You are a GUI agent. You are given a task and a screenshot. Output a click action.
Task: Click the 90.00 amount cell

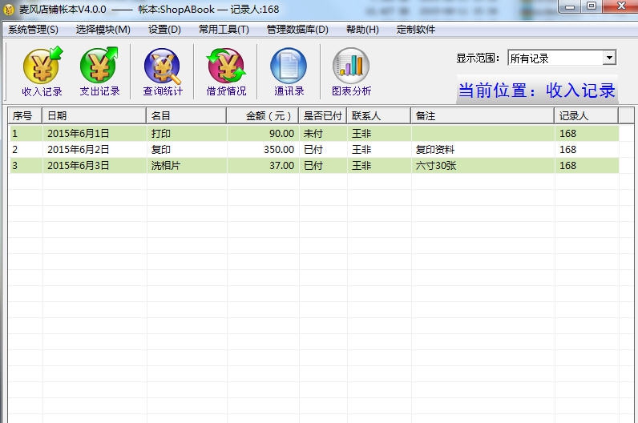pos(262,134)
